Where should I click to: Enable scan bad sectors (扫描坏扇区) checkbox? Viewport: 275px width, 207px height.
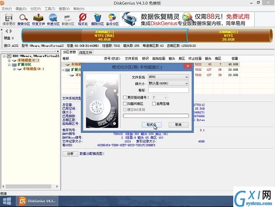125,103
